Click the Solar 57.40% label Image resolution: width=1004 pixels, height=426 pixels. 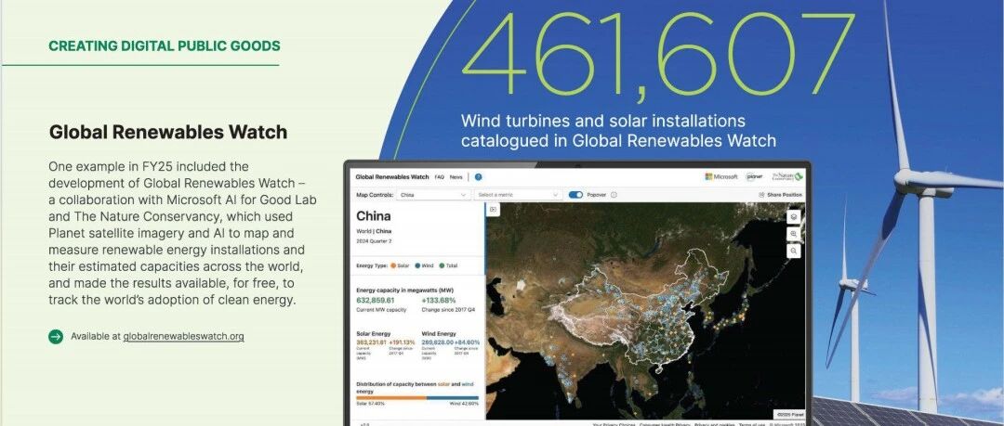click(x=370, y=404)
